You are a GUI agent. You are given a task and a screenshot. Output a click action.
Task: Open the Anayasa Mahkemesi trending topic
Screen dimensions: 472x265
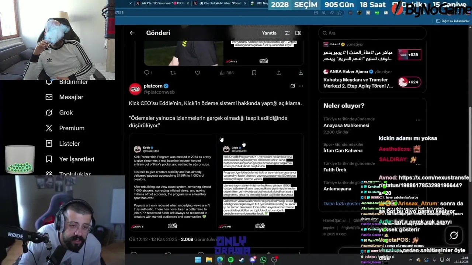pyautogui.click(x=346, y=126)
